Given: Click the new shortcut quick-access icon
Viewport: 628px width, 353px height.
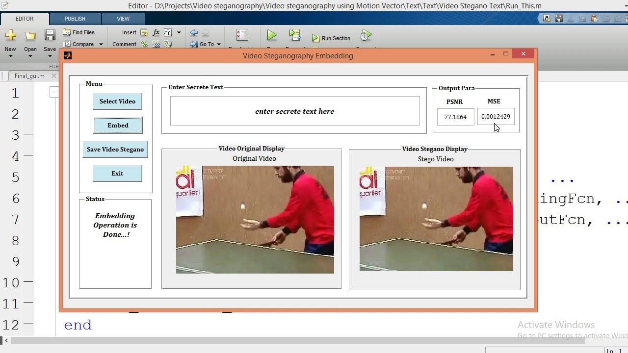Looking at the screenshot, I should tap(547, 19).
